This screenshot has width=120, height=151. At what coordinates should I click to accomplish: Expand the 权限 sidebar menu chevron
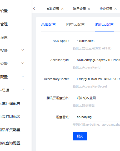click(23, 50)
